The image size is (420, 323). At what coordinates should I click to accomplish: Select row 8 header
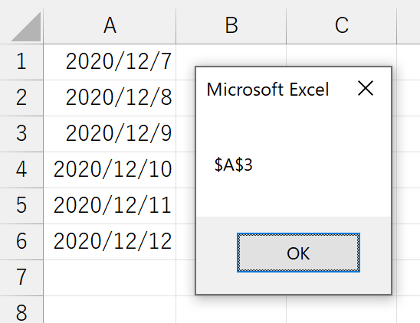[x=21, y=310]
